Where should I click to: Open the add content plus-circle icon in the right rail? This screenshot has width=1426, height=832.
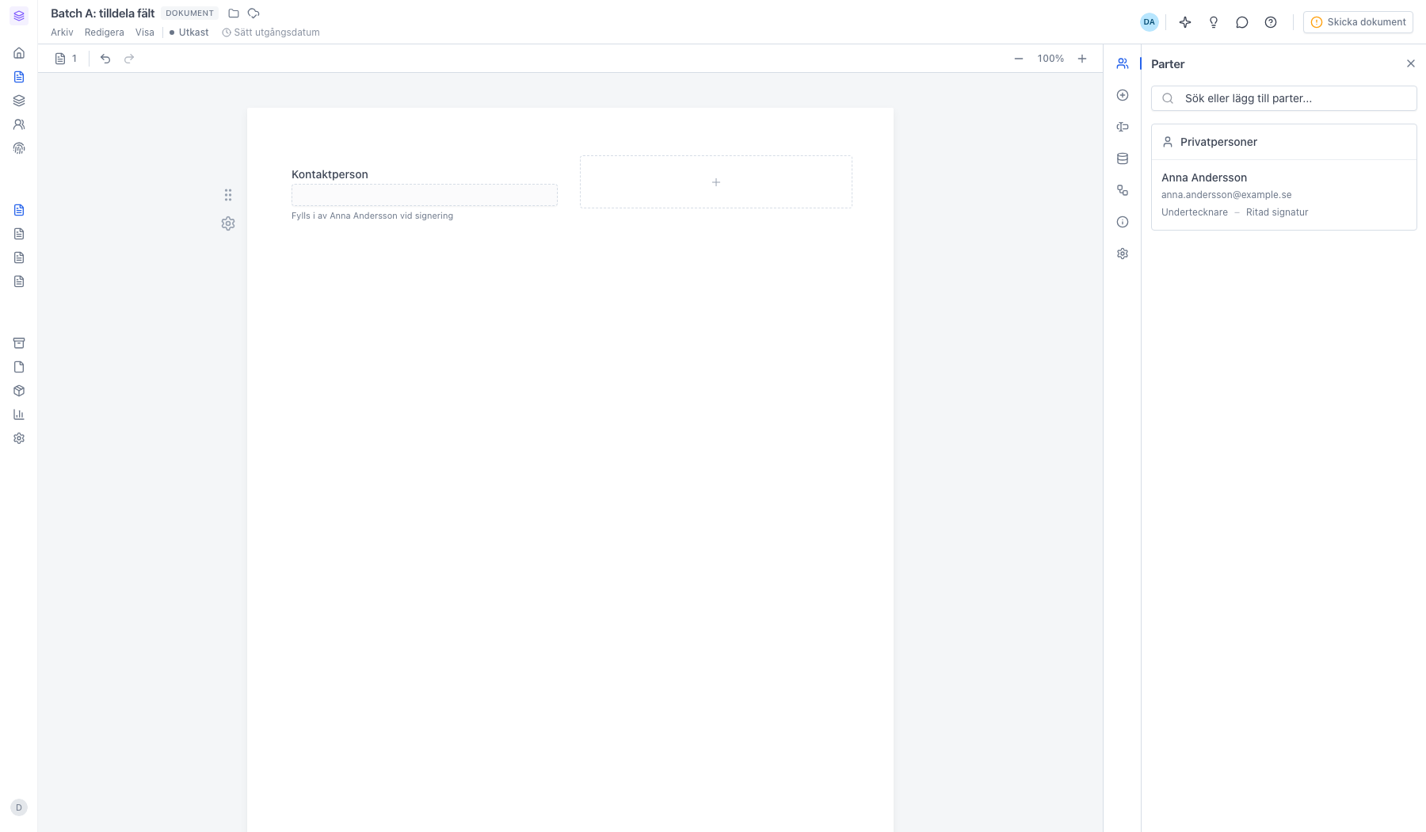1123,95
